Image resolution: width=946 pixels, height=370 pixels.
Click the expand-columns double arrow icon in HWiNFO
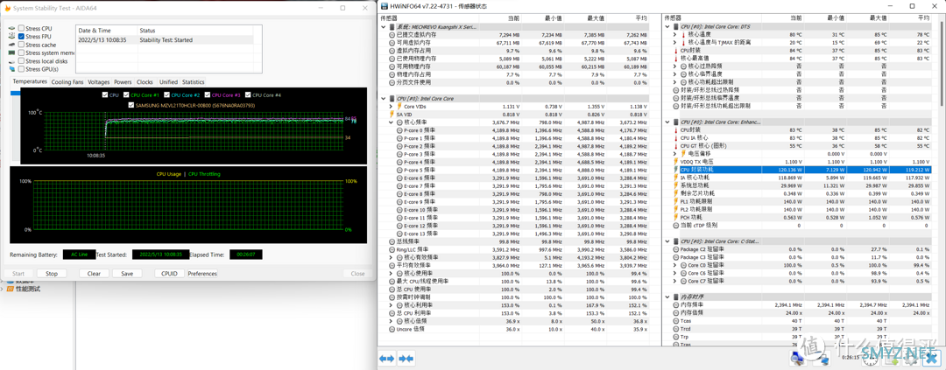point(387,359)
